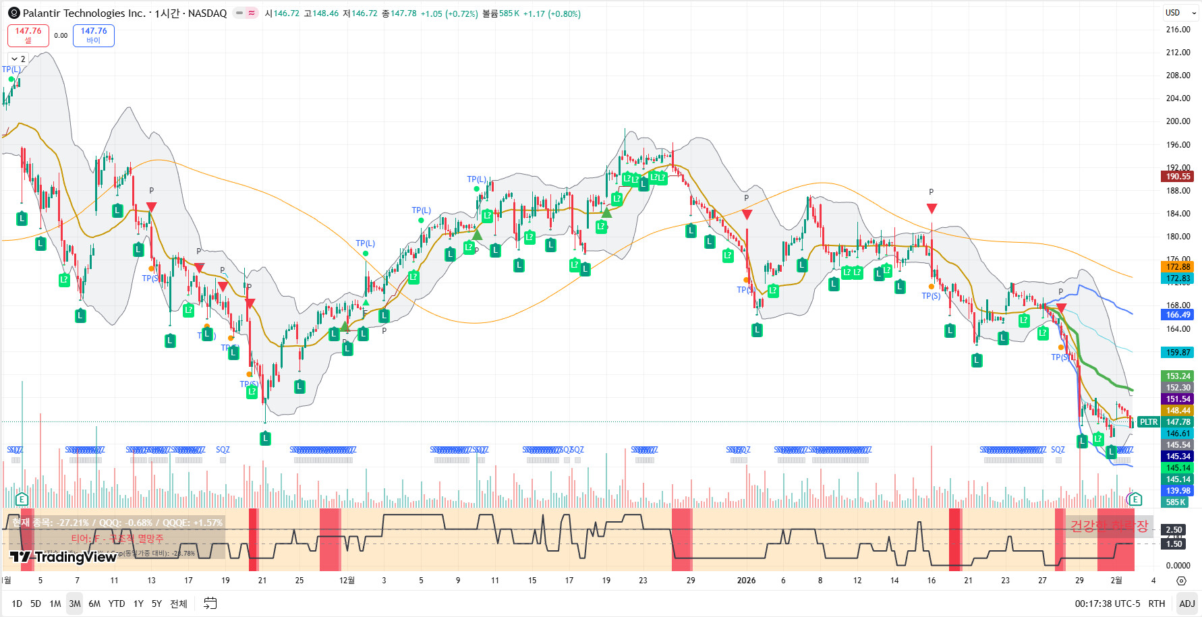The image size is (1202, 617).
Task: Click the red 147.76 셀 sell button
Action: coord(28,36)
